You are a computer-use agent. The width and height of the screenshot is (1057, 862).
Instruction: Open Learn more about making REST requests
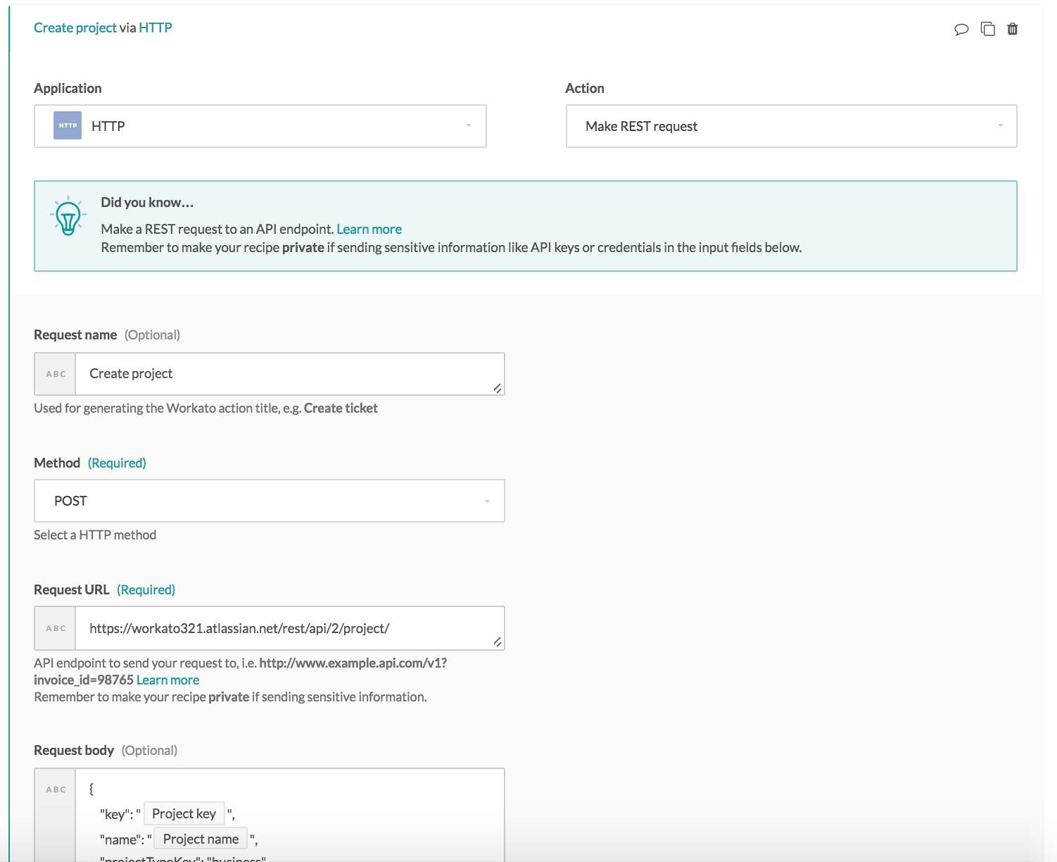tap(369, 228)
